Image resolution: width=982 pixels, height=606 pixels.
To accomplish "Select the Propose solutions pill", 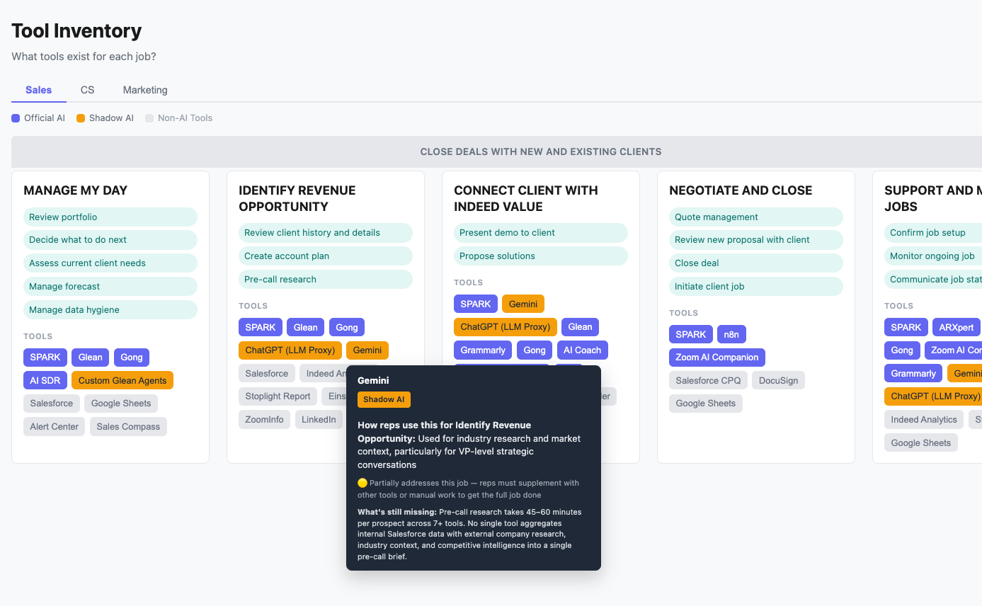I will point(541,256).
